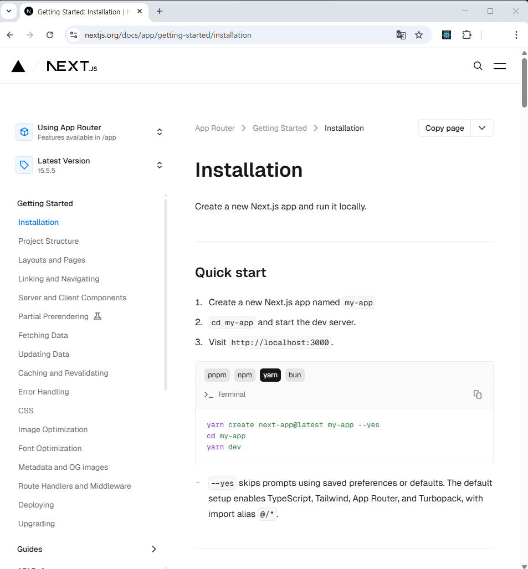
Task: Click the page scrollbar down arrow
Action: [524, 566]
